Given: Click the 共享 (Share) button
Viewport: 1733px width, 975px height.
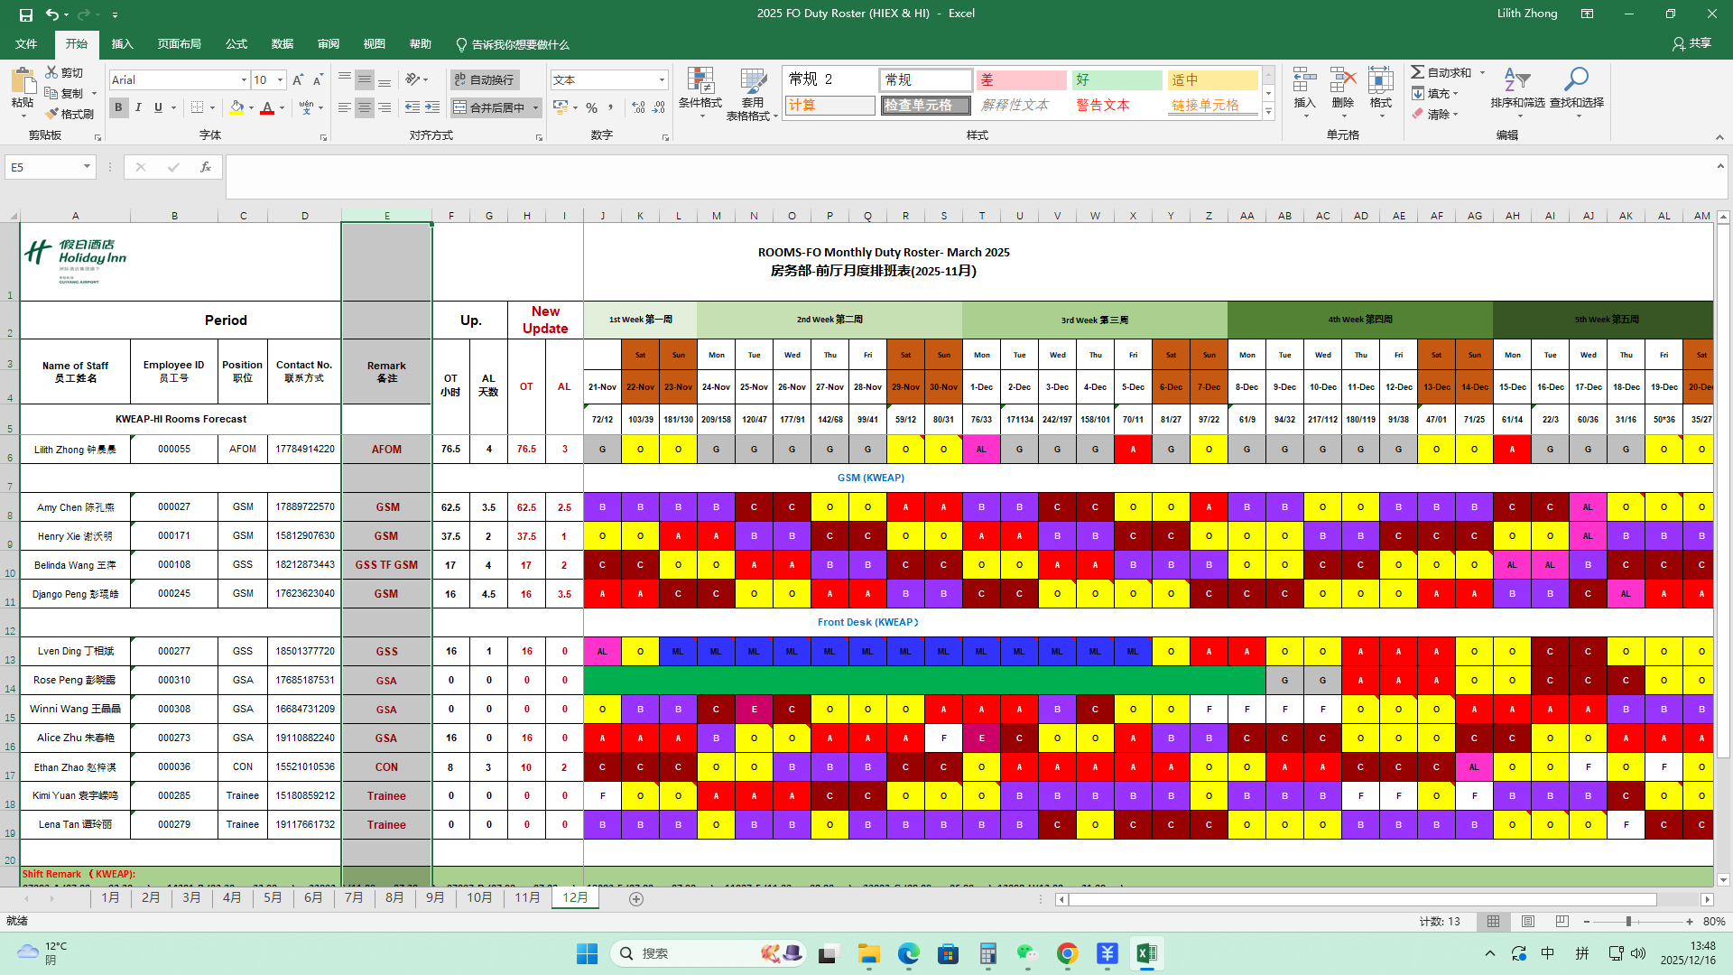Looking at the screenshot, I should [x=1691, y=43].
